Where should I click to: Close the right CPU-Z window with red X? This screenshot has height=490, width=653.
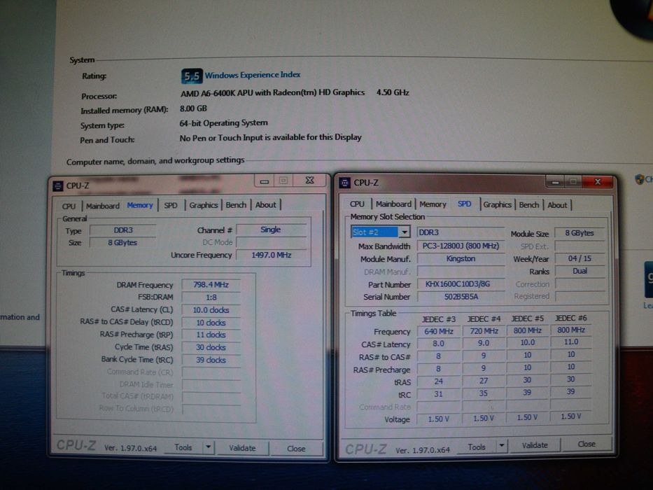(x=598, y=182)
